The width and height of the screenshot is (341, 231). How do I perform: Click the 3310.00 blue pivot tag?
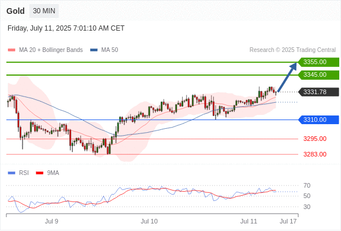pyautogui.click(x=318, y=120)
